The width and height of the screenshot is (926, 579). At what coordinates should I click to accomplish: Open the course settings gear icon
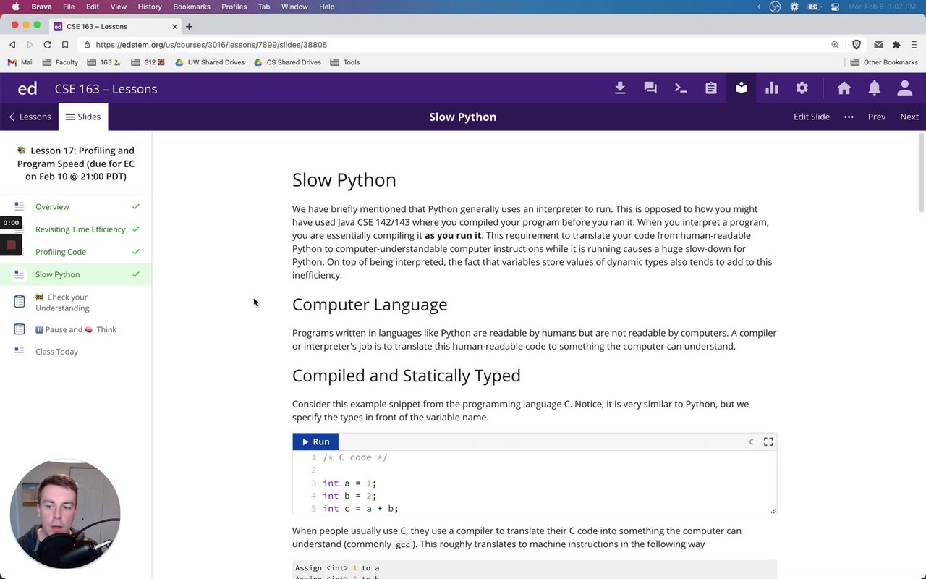coord(802,88)
